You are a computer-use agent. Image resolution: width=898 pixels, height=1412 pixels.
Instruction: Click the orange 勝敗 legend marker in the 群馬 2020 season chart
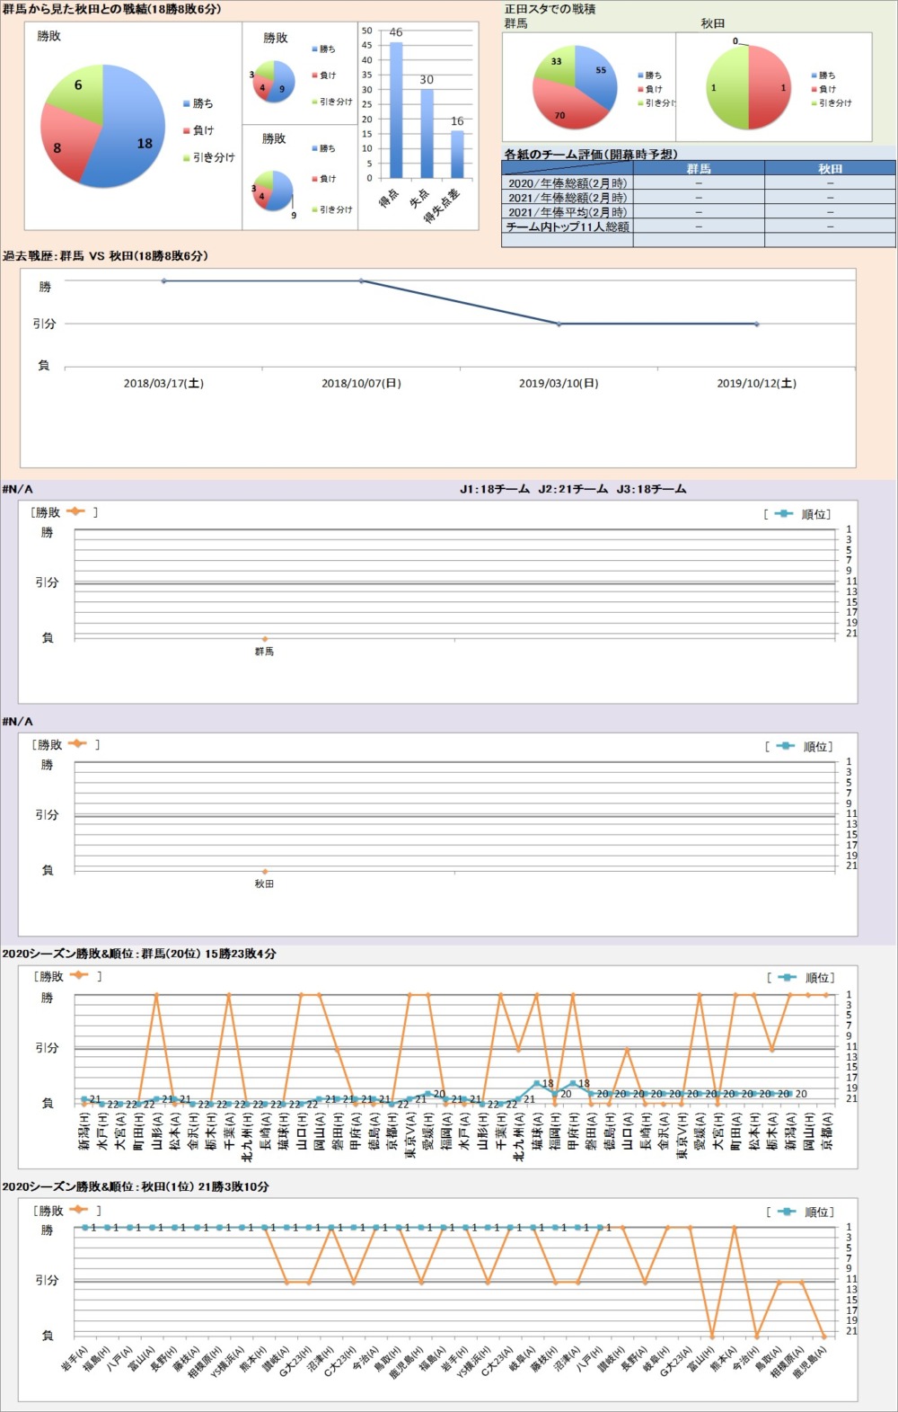(76, 976)
